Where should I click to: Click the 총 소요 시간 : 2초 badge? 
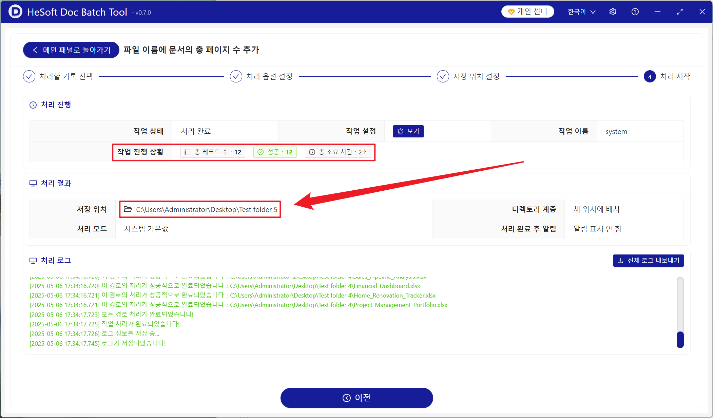[x=339, y=152]
